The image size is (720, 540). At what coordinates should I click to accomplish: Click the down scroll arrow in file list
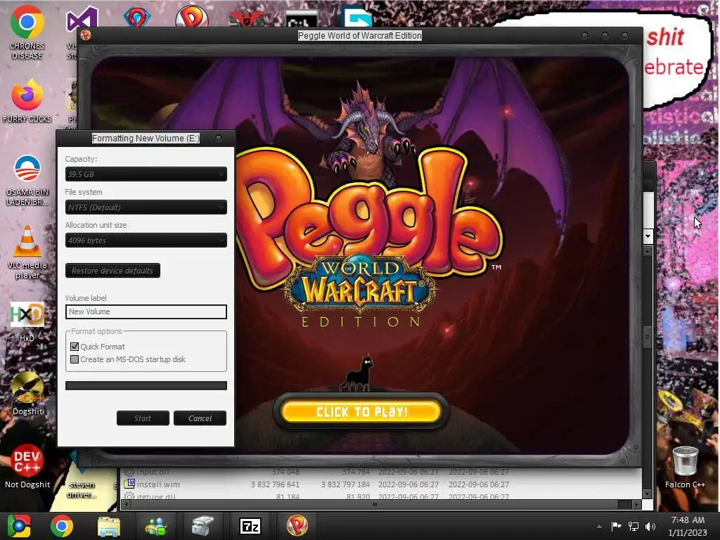point(648,494)
